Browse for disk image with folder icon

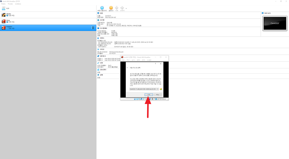(161, 89)
